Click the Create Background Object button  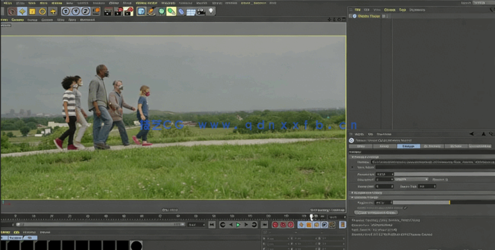click(x=375, y=212)
